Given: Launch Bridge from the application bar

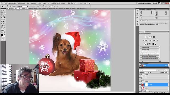Looking at the screenshot, I should tap(69, 3).
